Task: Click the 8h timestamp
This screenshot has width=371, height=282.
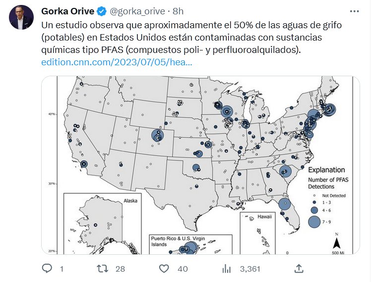Action: [178, 11]
